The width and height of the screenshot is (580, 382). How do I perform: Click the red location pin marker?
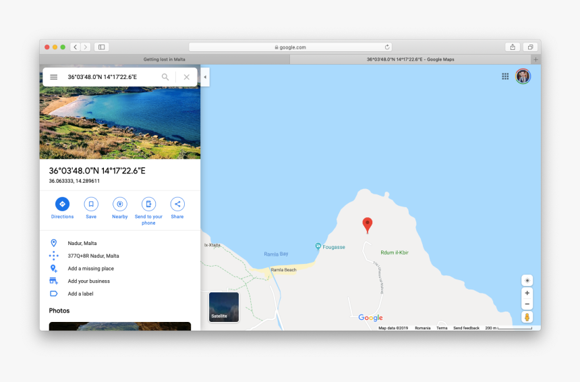(x=367, y=225)
